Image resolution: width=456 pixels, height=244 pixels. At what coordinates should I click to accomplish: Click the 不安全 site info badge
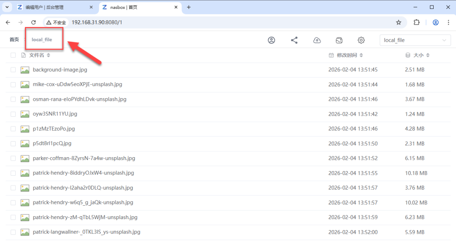tap(56, 22)
